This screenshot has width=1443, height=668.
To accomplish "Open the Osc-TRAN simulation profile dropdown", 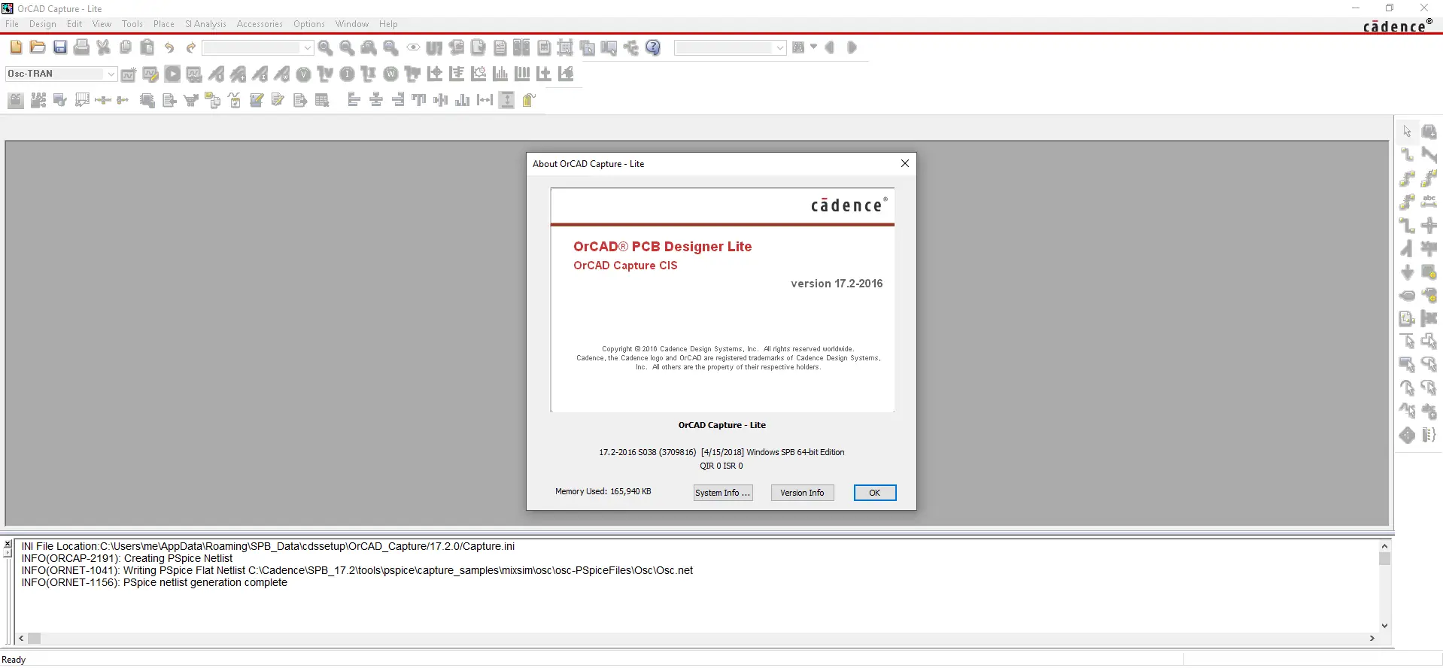I will [111, 74].
